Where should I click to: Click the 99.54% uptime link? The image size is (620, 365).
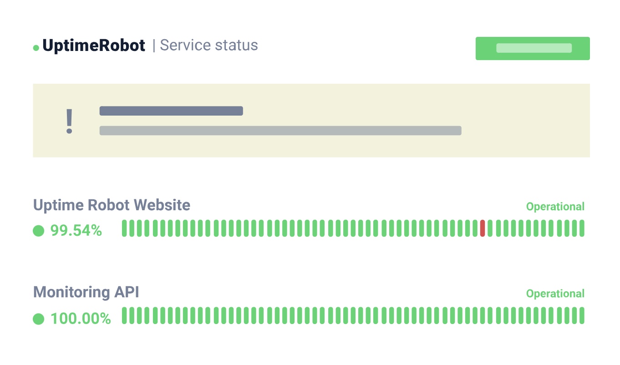pyautogui.click(x=76, y=231)
